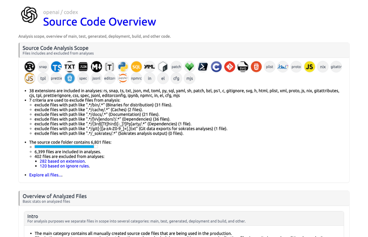The height and width of the screenshot is (237, 368).
Task: Click the TOML [T] icon
Action: (110, 67)
